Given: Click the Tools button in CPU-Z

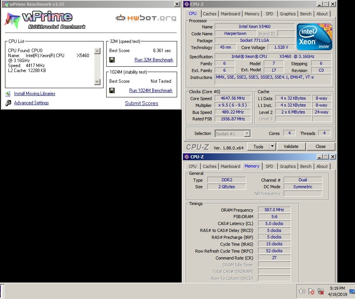Looking at the screenshot, I should pos(258,146).
